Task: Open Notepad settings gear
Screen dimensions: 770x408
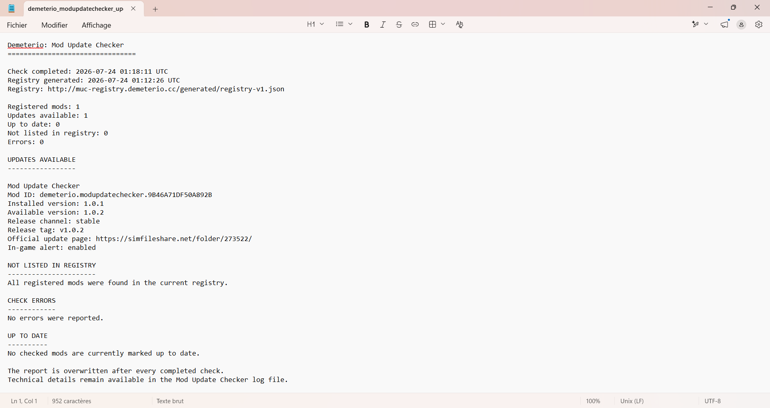Action: 759,24
